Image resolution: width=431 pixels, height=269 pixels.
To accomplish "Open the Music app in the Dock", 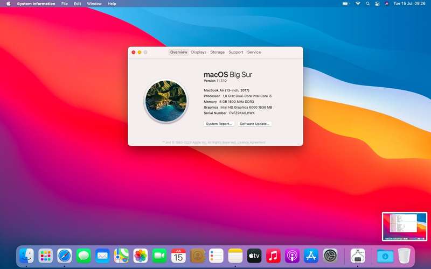I will pyautogui.click(x=273, y=256).
